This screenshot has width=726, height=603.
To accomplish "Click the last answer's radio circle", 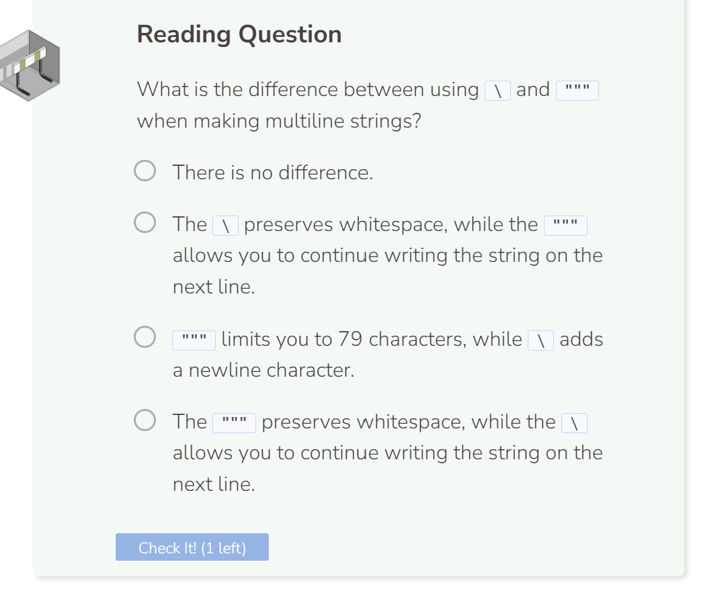I will pyautogui.click(x=145, y=419).
